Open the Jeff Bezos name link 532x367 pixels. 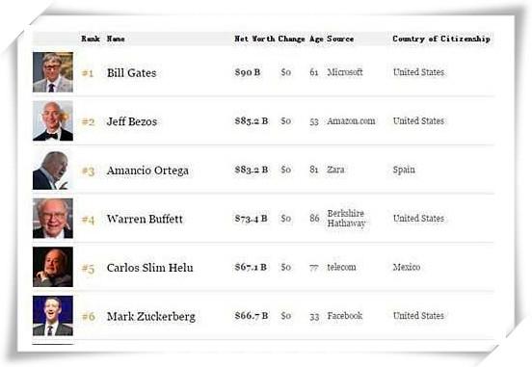pos(132,121)
